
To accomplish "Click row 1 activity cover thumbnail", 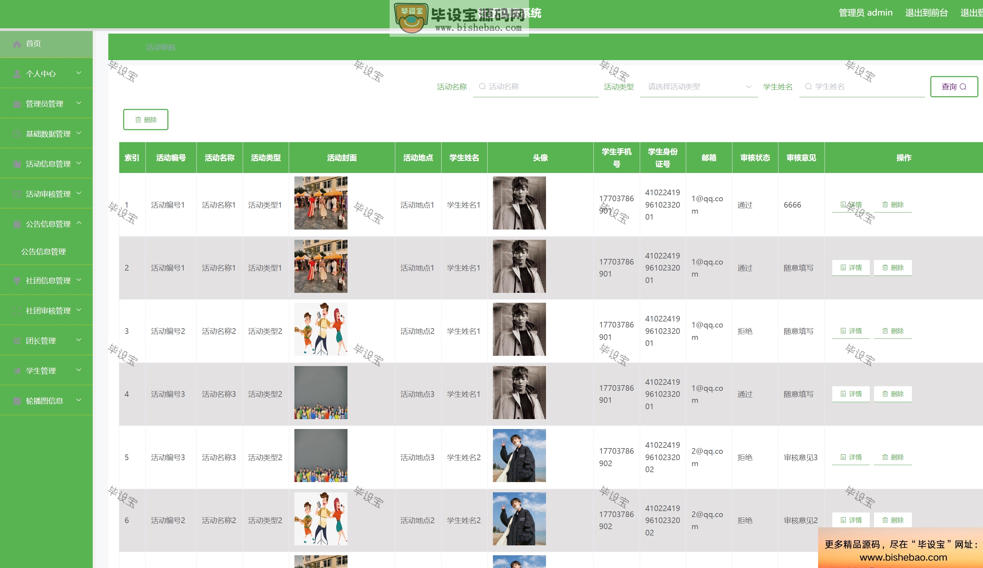I will [x=321, y=203].
